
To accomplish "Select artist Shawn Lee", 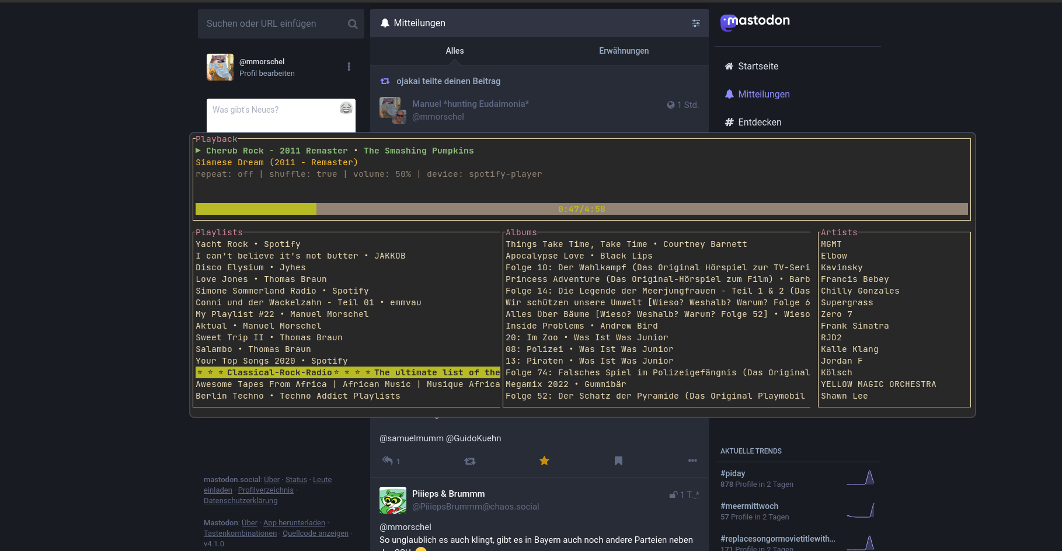I will tap(844, 396).
